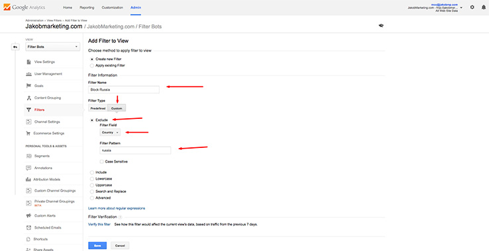Switch to Predefined filter type
Image resolution: width=489 pixels, height=251 pixels.
(x=98, y=108)
